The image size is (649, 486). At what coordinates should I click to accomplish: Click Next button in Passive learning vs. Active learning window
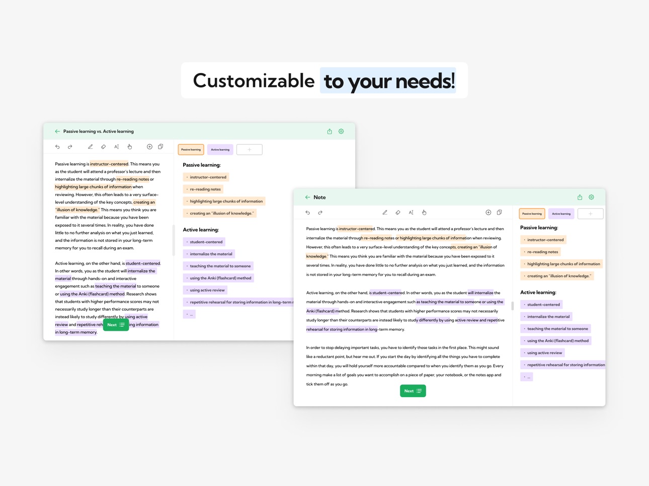pyautogui.click(x=116, y=325)
